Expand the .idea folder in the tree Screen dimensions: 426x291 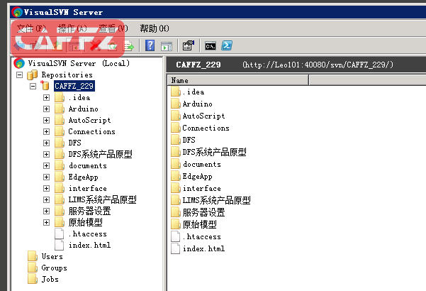click(47, 97)
